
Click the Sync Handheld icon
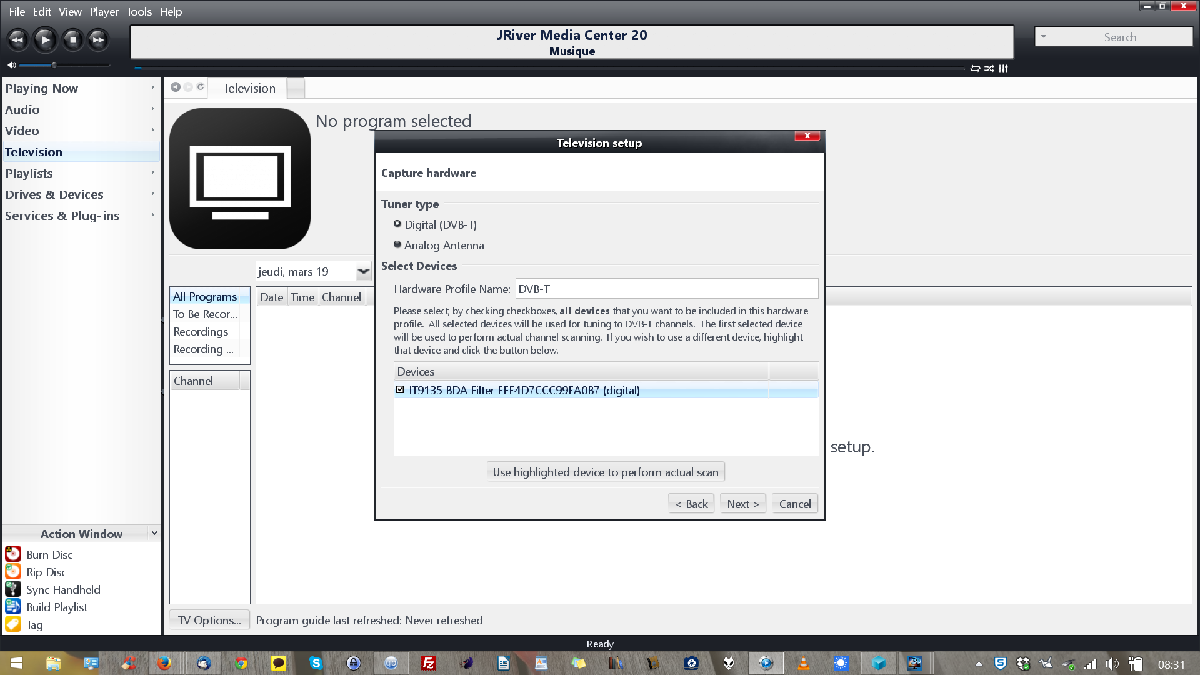[x=13, y=589]
